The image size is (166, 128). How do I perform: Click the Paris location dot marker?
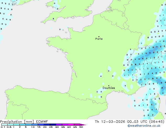(99, 37)
